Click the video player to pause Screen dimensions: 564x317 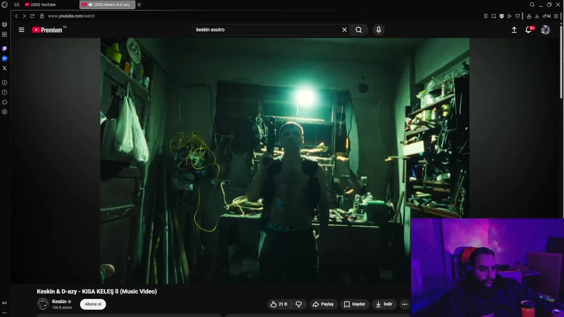pyautogui.click(x=285, y=161)
